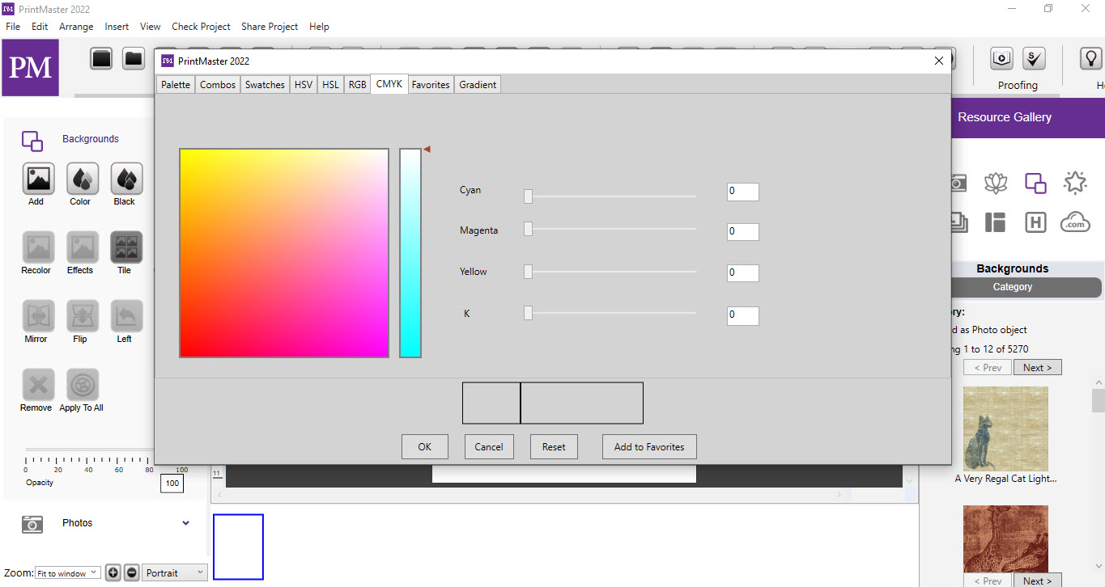Click the zoom out minus icon
Image resolution: width=1105 pixels, height=587 pixels.
(132, 572)
